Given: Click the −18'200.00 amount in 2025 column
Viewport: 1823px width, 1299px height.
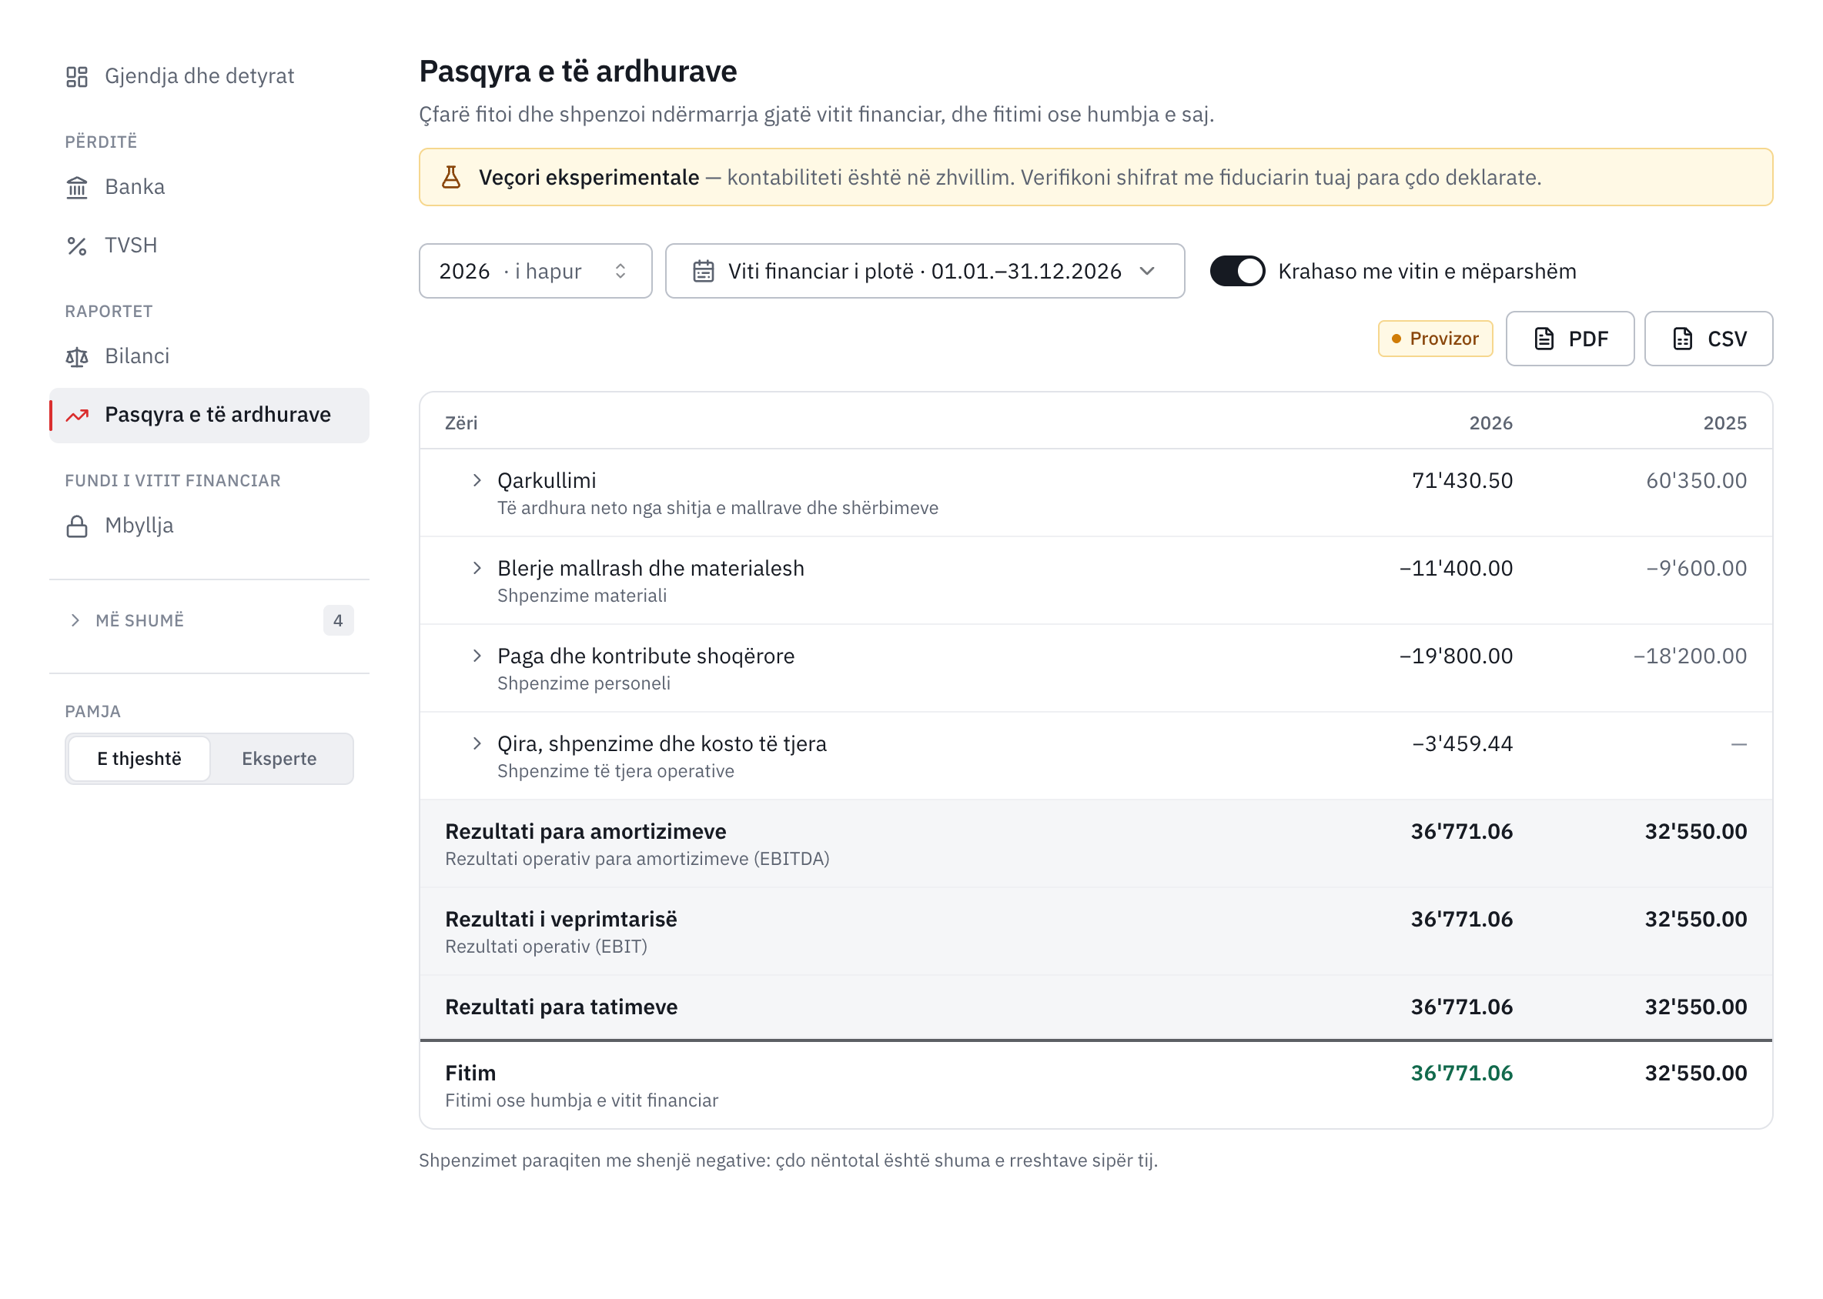Looking at the screenshot, I should 1689,656.
